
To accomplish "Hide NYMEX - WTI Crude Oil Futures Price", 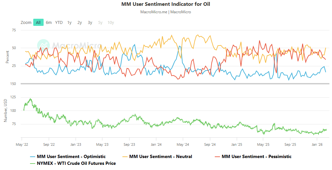I will click(76, 163).
